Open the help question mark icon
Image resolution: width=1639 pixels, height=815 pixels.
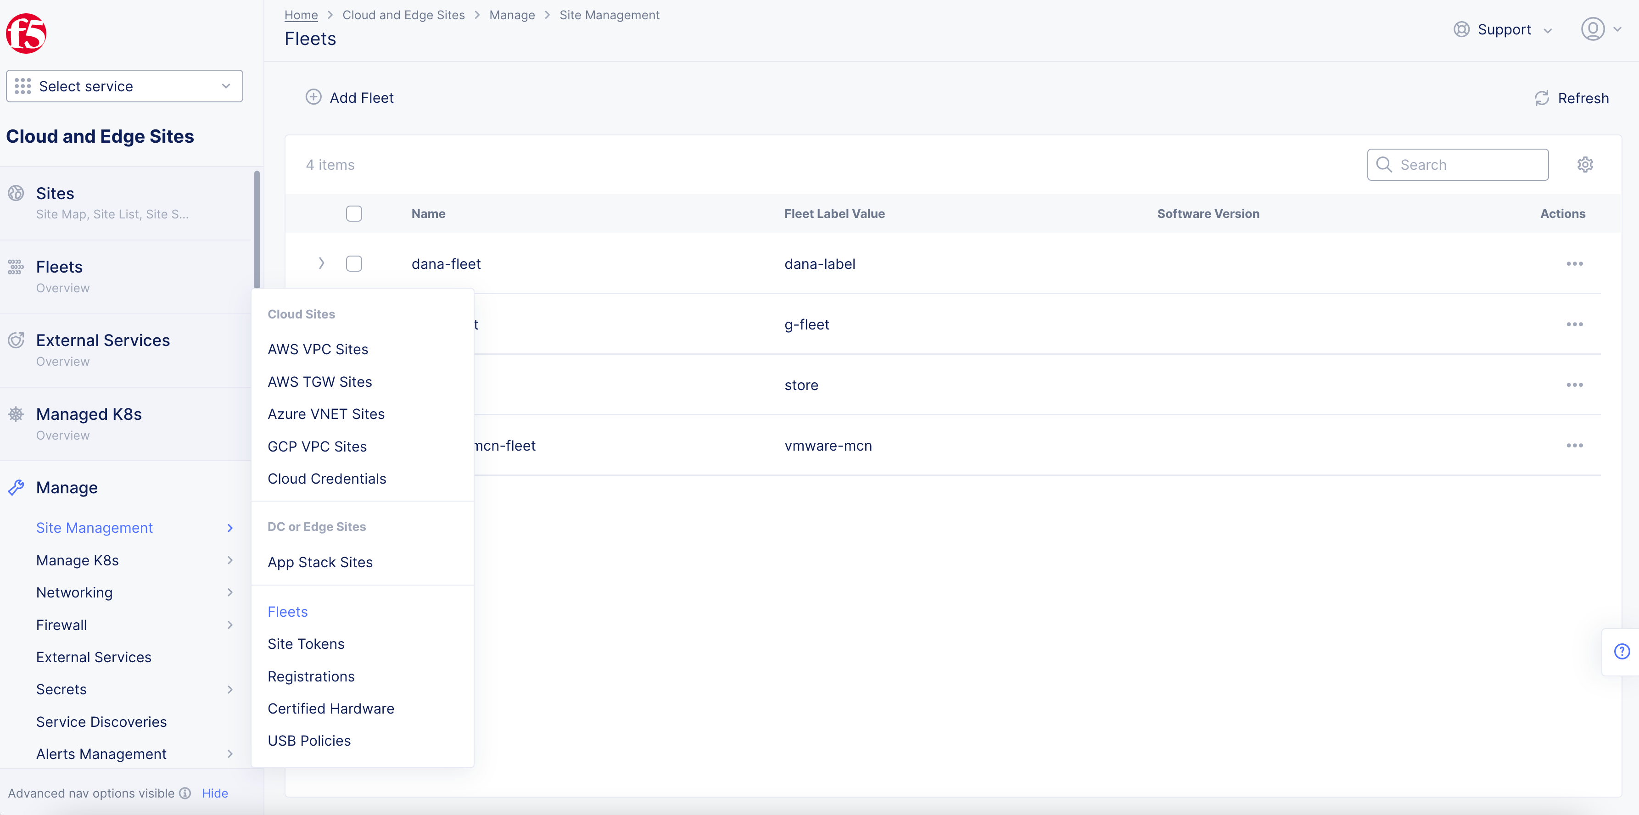tap(1622, 651)
